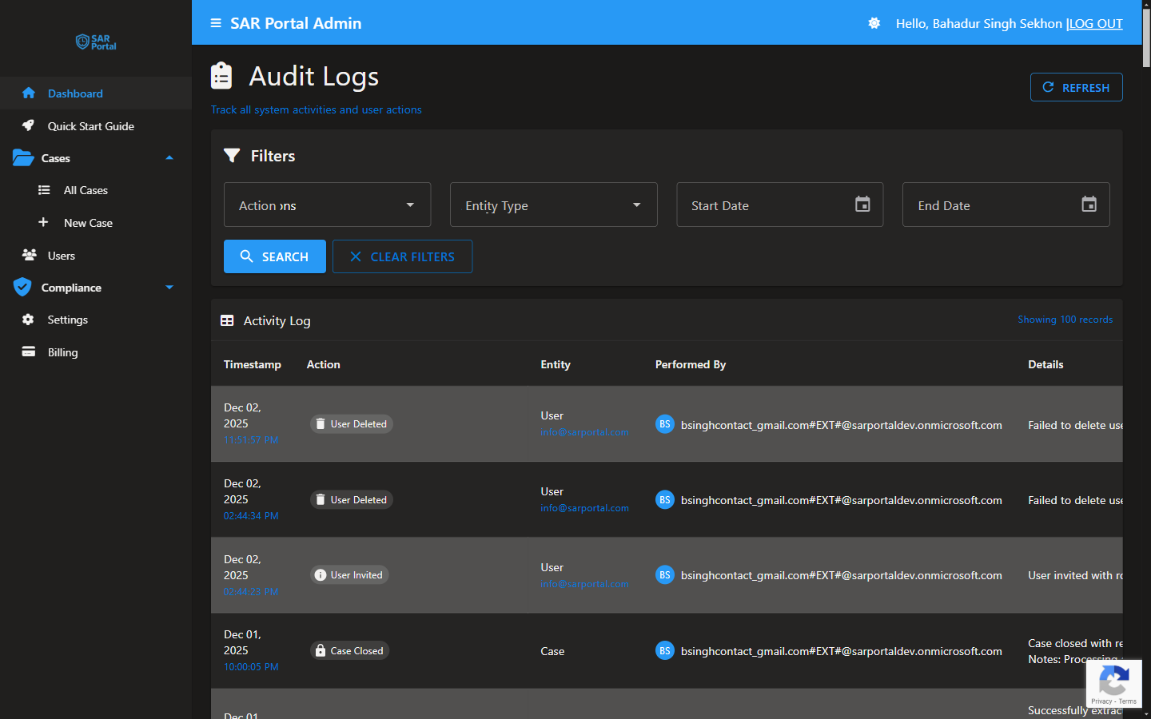Image resolution: width=1151 pixels, height=719 pixels.
Task: Open the End Date calendar picker
Action: pos(1089,205)
